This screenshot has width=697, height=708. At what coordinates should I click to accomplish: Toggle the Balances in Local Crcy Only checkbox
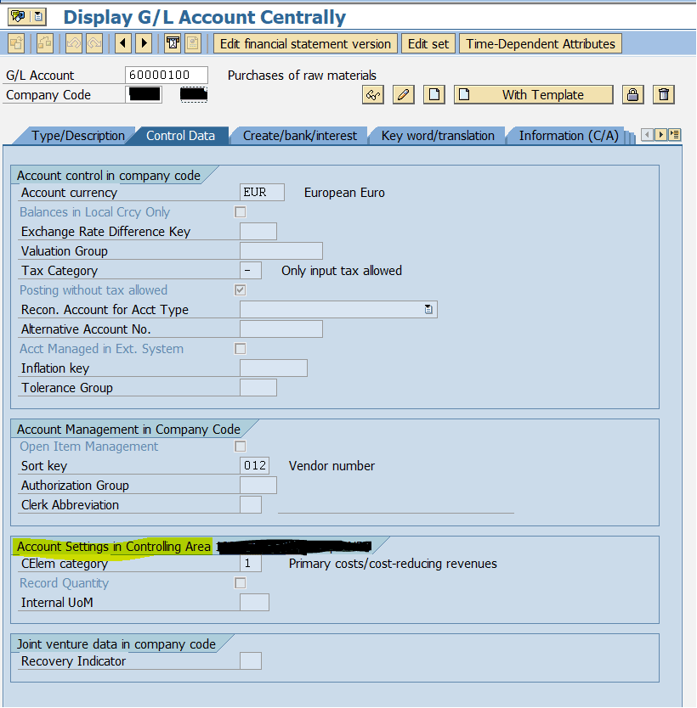coord(240,211)
